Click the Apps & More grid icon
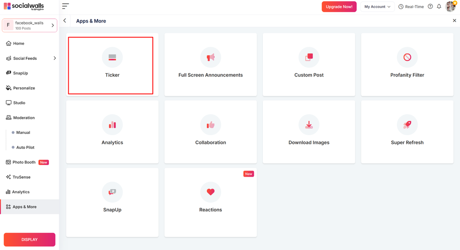Image resolution: width=460 pixels, height=250 pixels. point(8,207)
